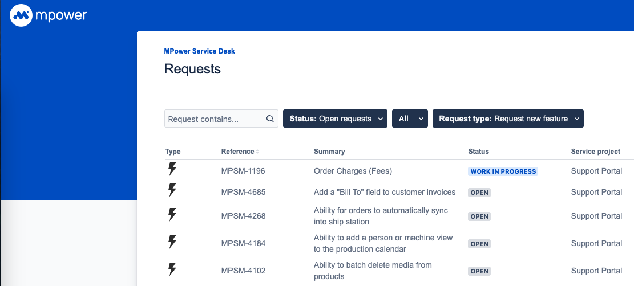Open Add a "Bill To" field summary

click(x=385, y=192)
